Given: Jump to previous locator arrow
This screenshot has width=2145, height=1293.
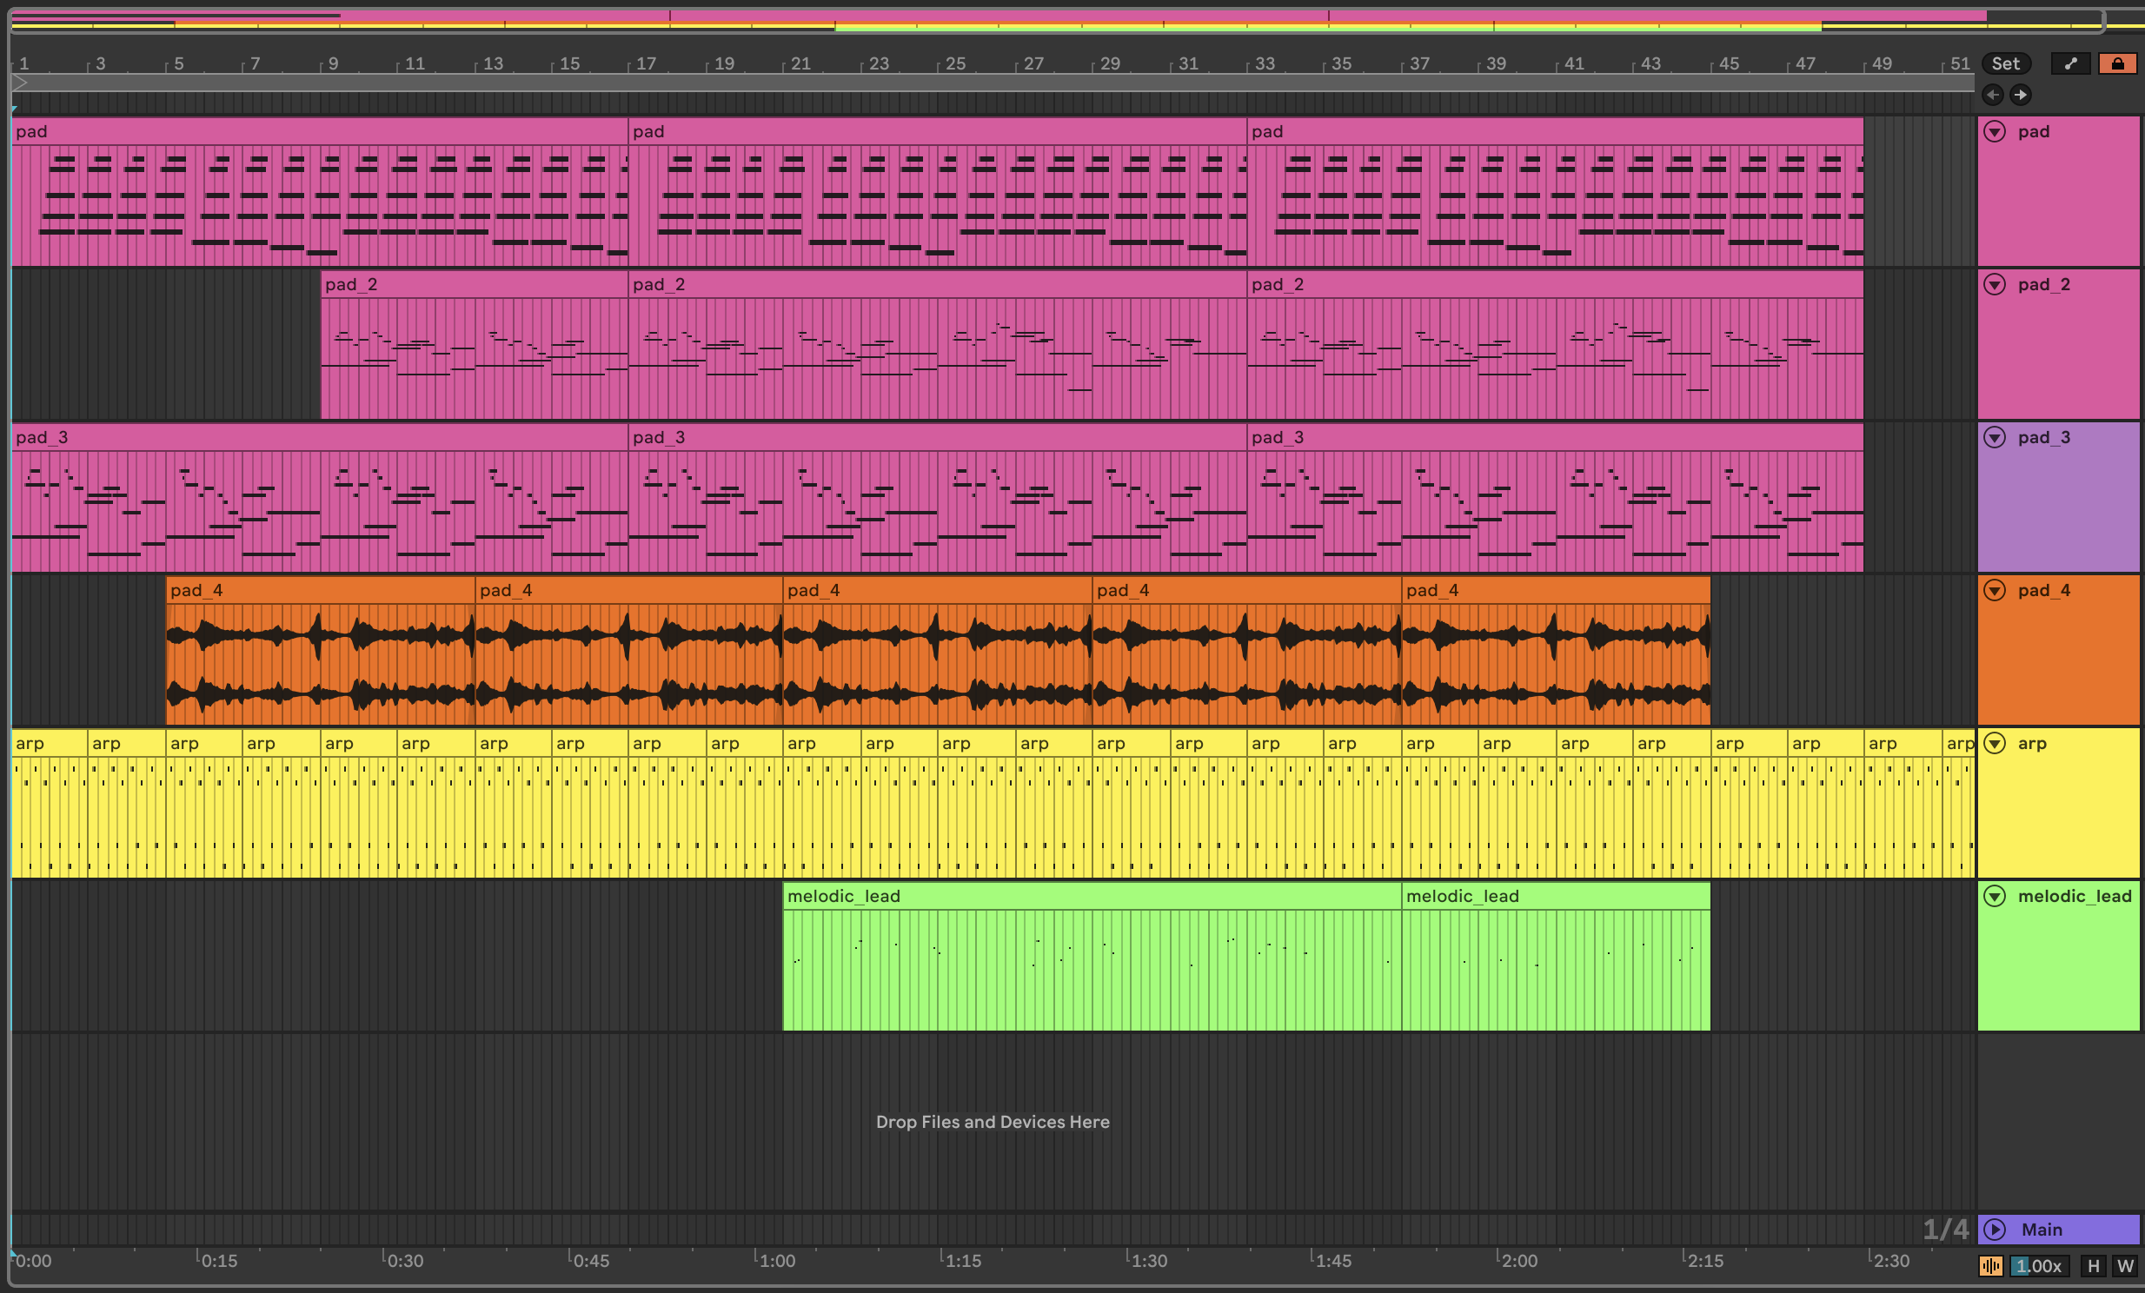Looking at the screenshot, I should point(1993,94).
